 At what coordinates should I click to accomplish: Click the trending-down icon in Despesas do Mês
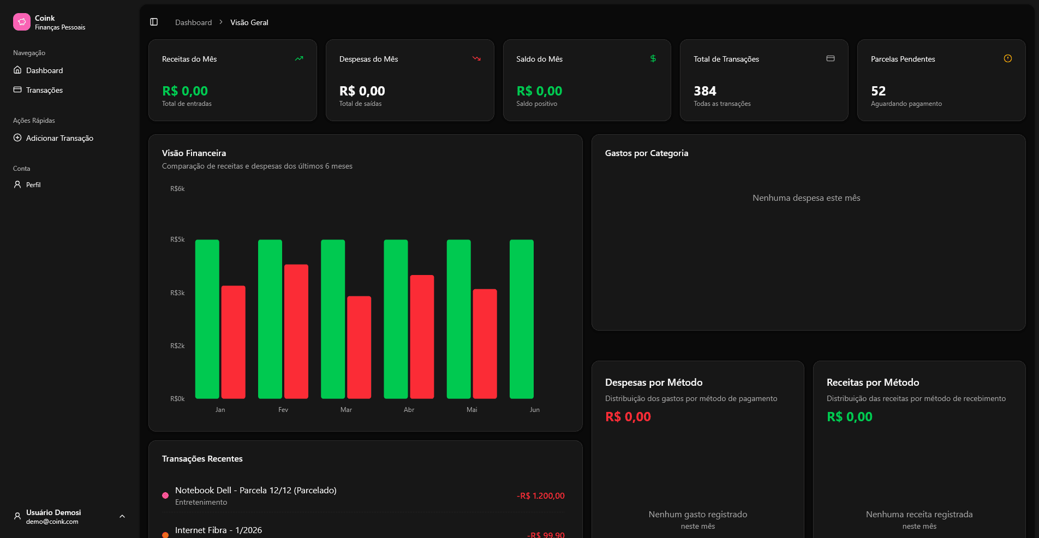click(x=476, y=58)
